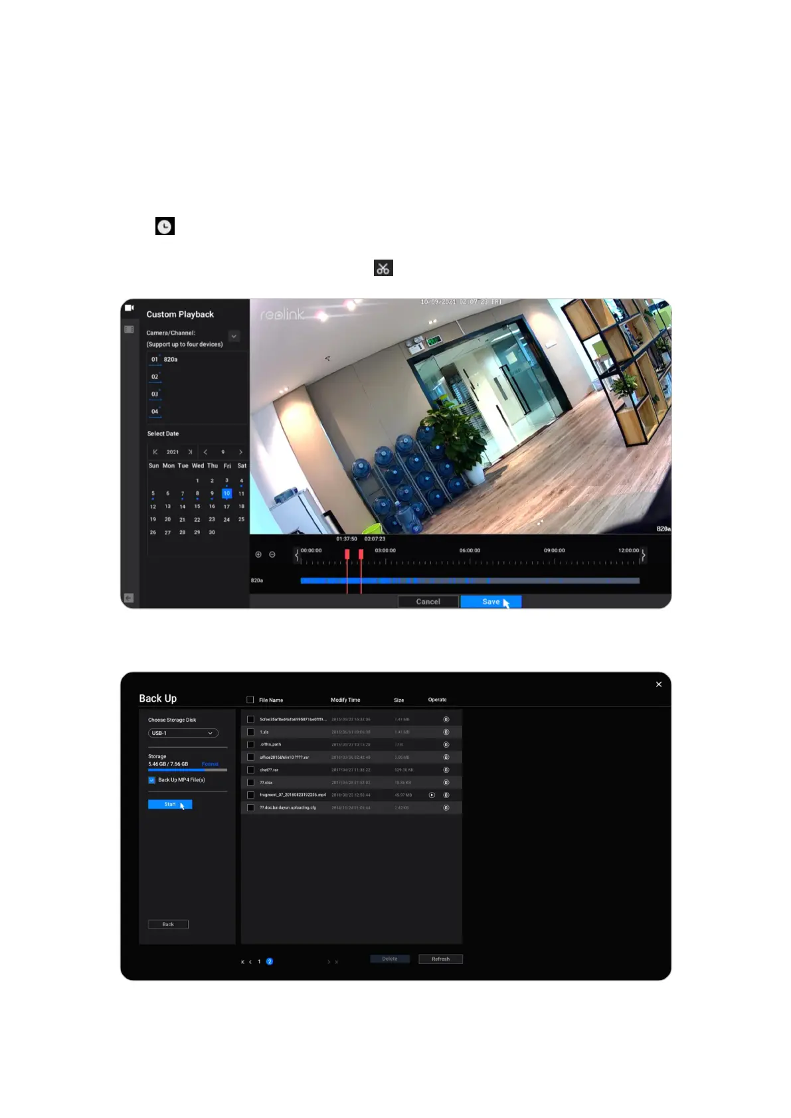Select day 17 in the calendar

click(226, 507)
